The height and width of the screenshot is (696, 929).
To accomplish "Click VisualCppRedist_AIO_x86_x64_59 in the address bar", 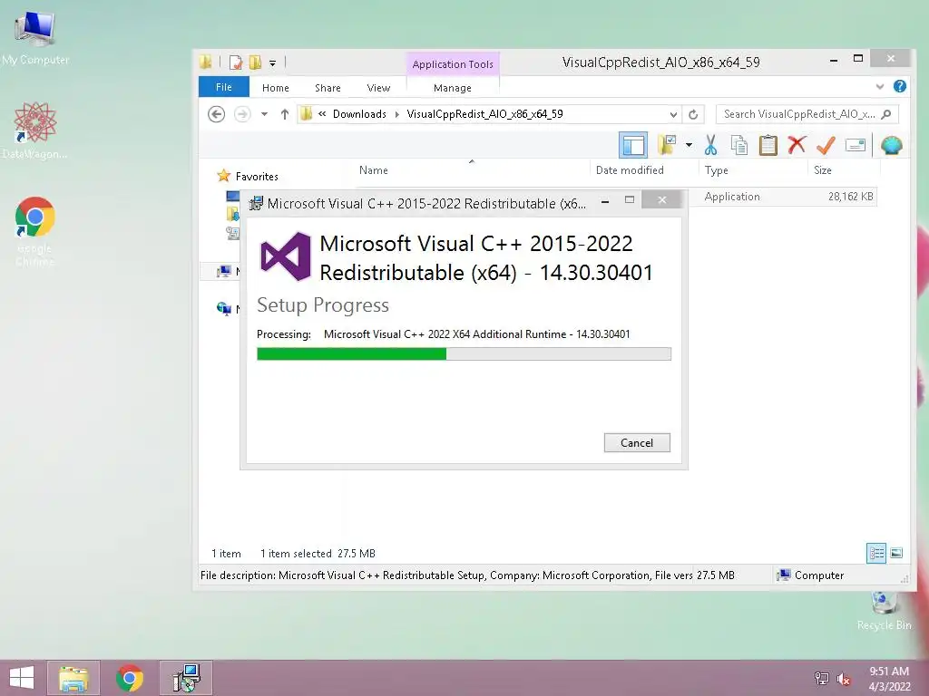I will pyautogui.click(x=484, y=113).
